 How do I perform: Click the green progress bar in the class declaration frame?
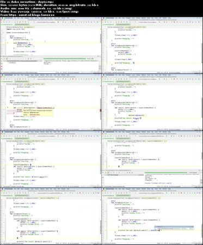coord(65,59)
